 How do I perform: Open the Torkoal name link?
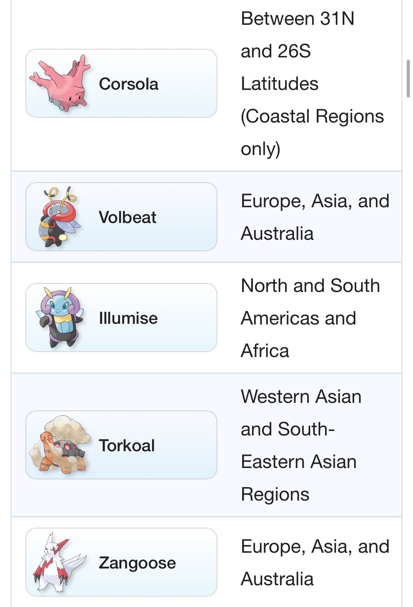[x=127, y=446]
